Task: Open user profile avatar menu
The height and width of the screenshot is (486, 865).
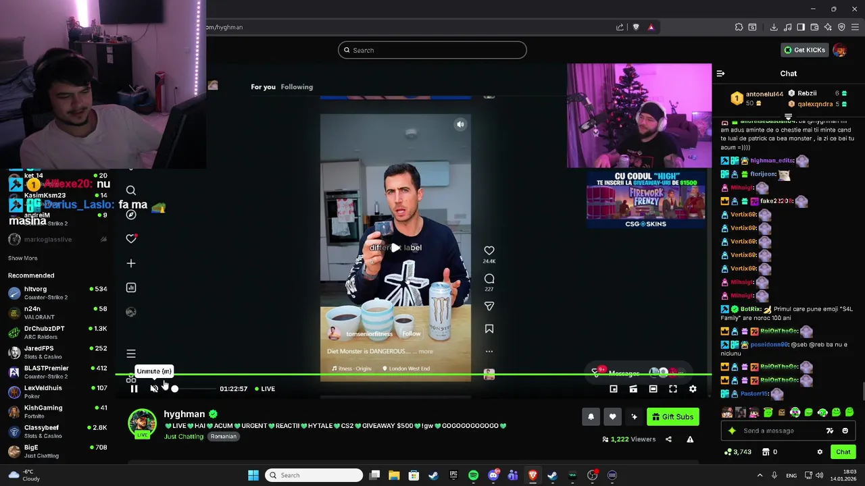Action: pyautogui.click(x=839, y=50)
